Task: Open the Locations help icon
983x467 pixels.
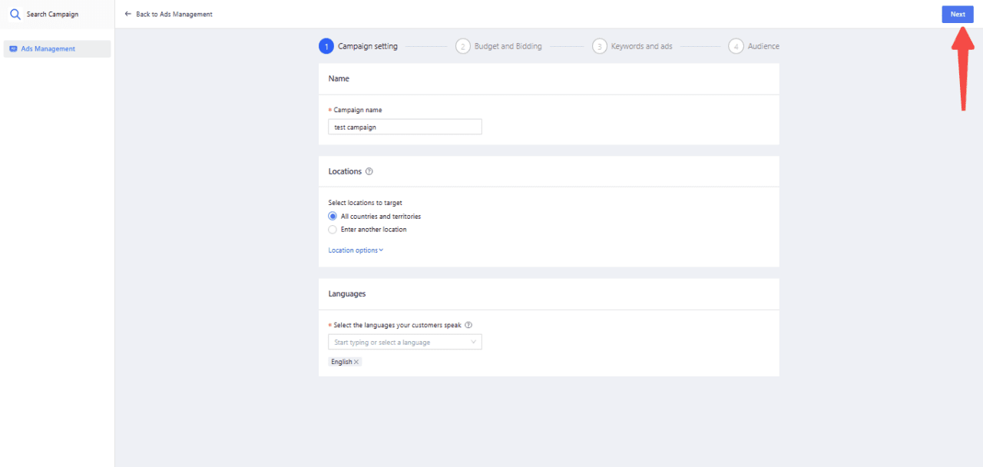Action: (369, 171)
